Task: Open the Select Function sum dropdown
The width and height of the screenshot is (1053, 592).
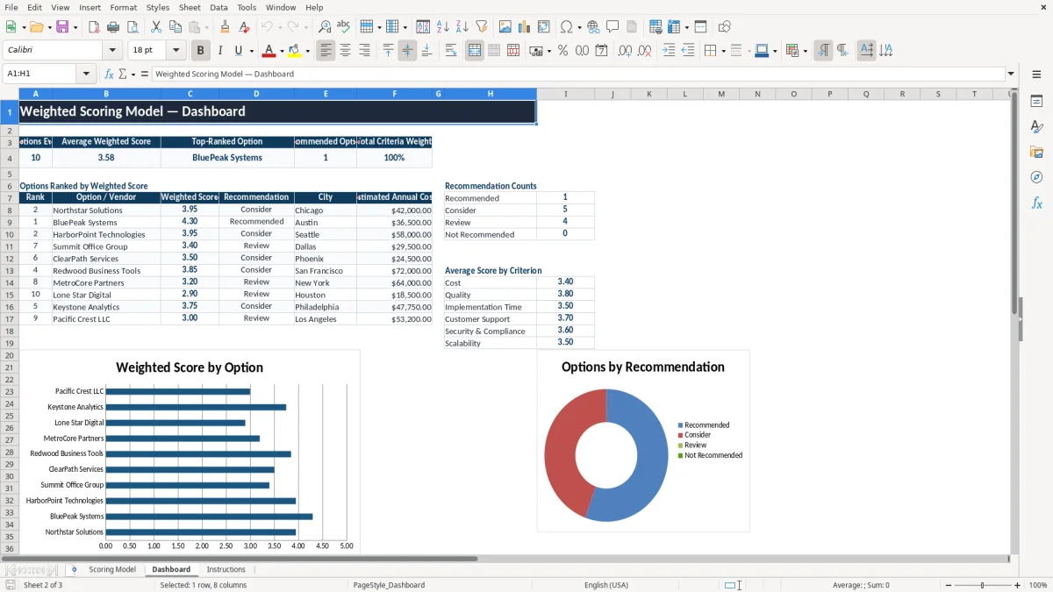Action: [133, 74]
